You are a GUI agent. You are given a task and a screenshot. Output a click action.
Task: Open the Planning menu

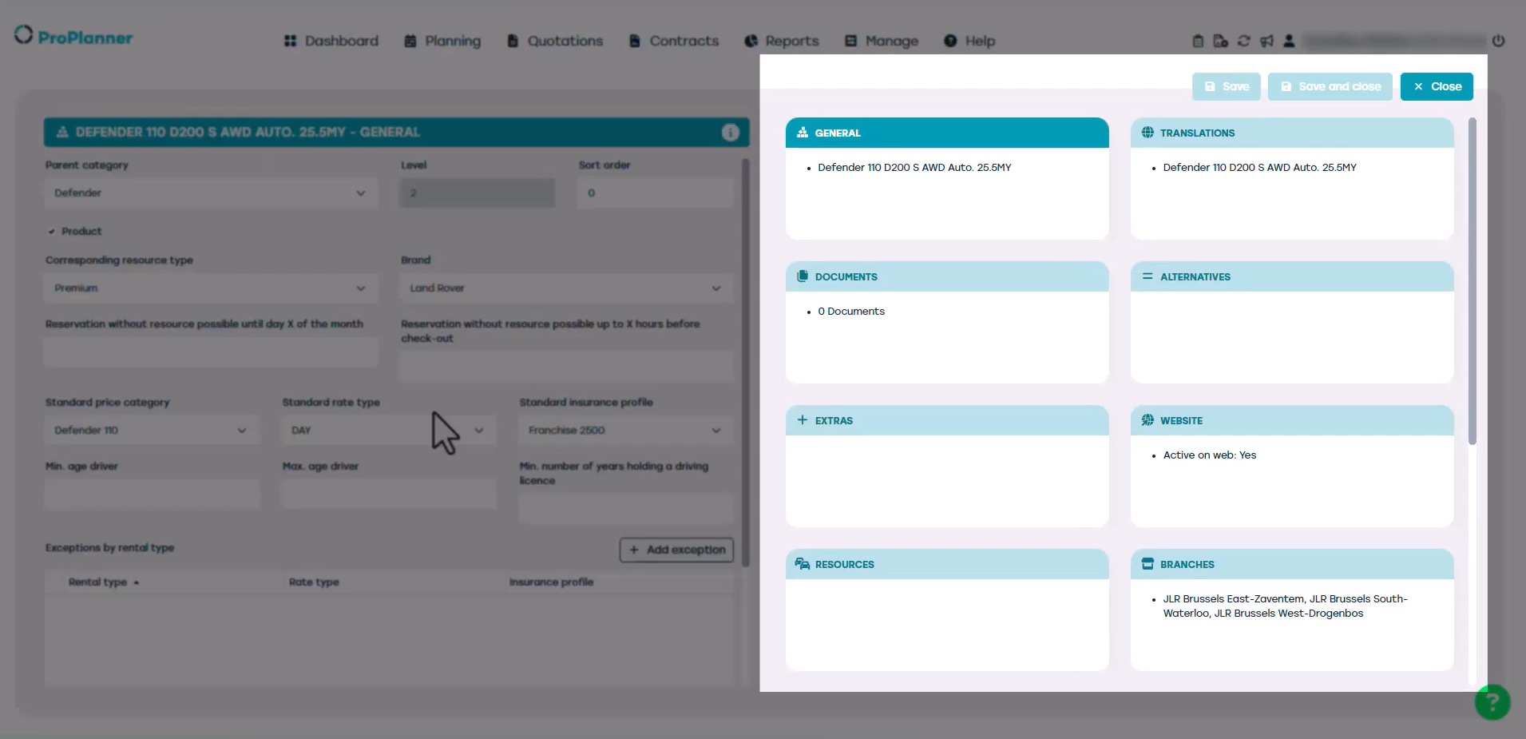[442, 41]
